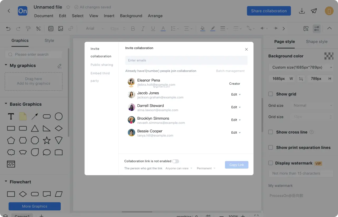Viewport: 338px width, 217px height.
Task: Select the star shape in Basic Graphics
Action: (x=47, y=140)
